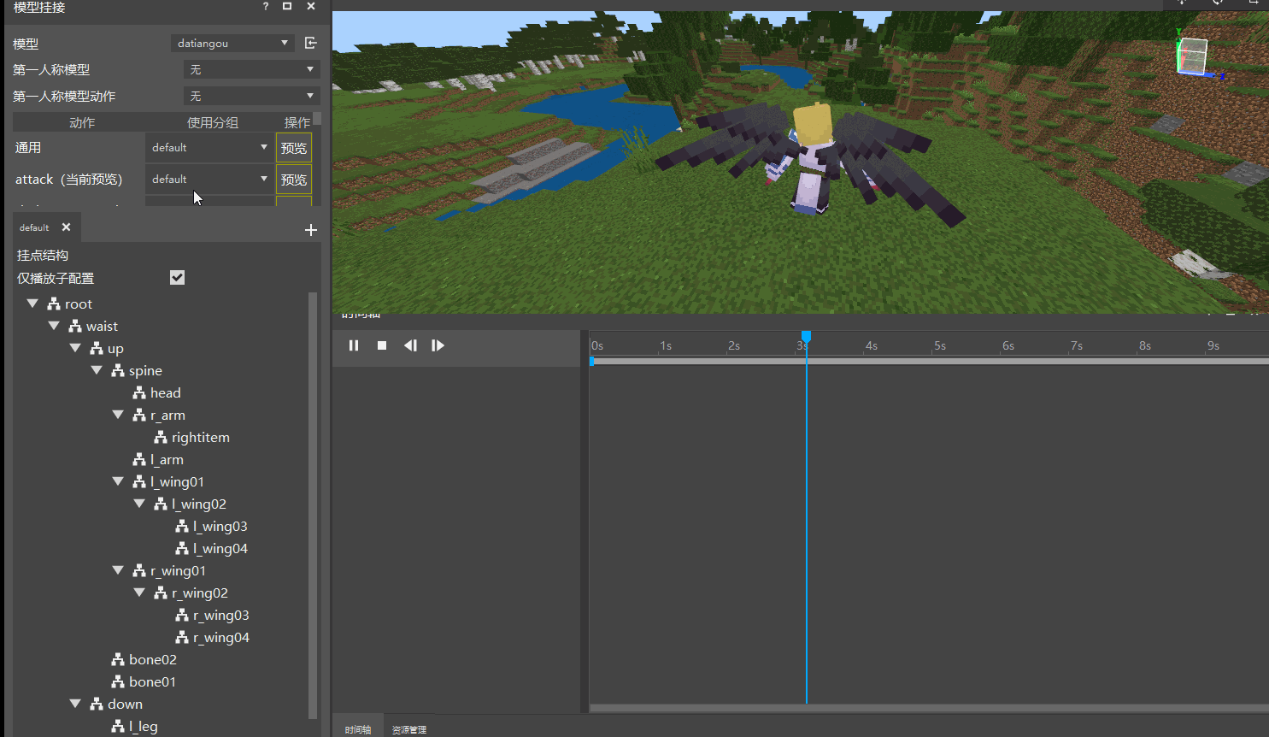
Task: Close the default group tab
Action: coord(66,227)
